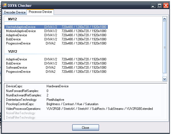Click the DeinterlaceTechnology label
The height and width of the screenshot is (134, 171).
[x=21, y=100]
